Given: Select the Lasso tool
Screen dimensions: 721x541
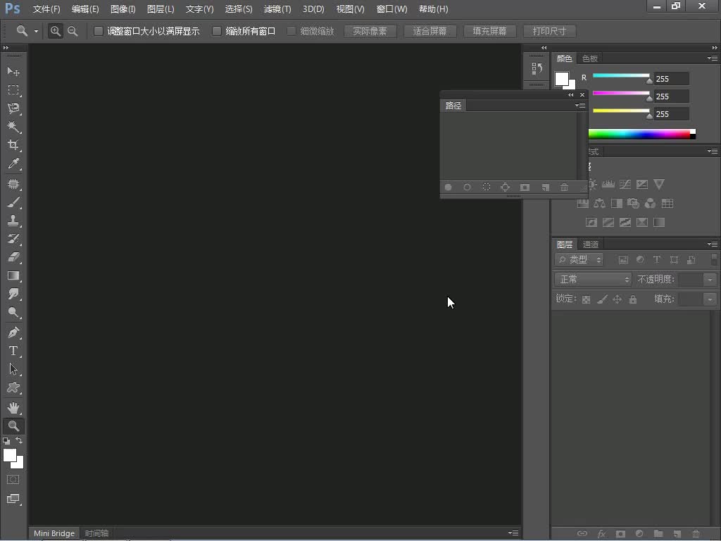Looking at the screenshot, I should pyautogui.click(x=13, y=108).
